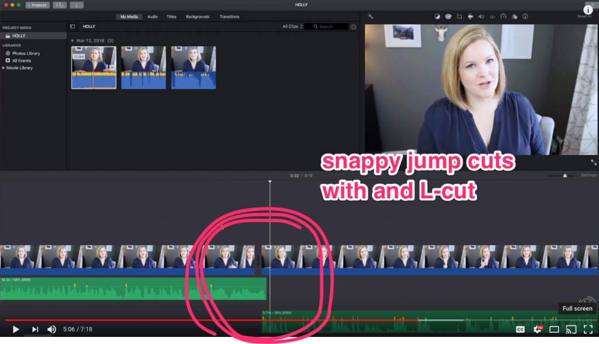Screen dimensions: 599x344
Task: Expand the Mar 13, 2018 event group
Action: pyautogui.click(x=72, y=40)
